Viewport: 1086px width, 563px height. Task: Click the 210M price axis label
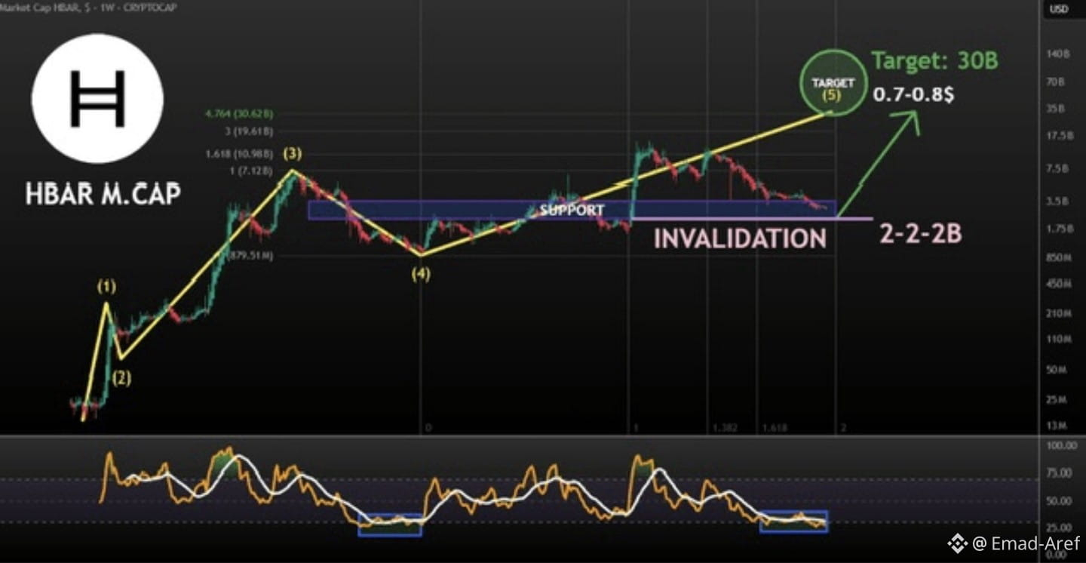1059,313
